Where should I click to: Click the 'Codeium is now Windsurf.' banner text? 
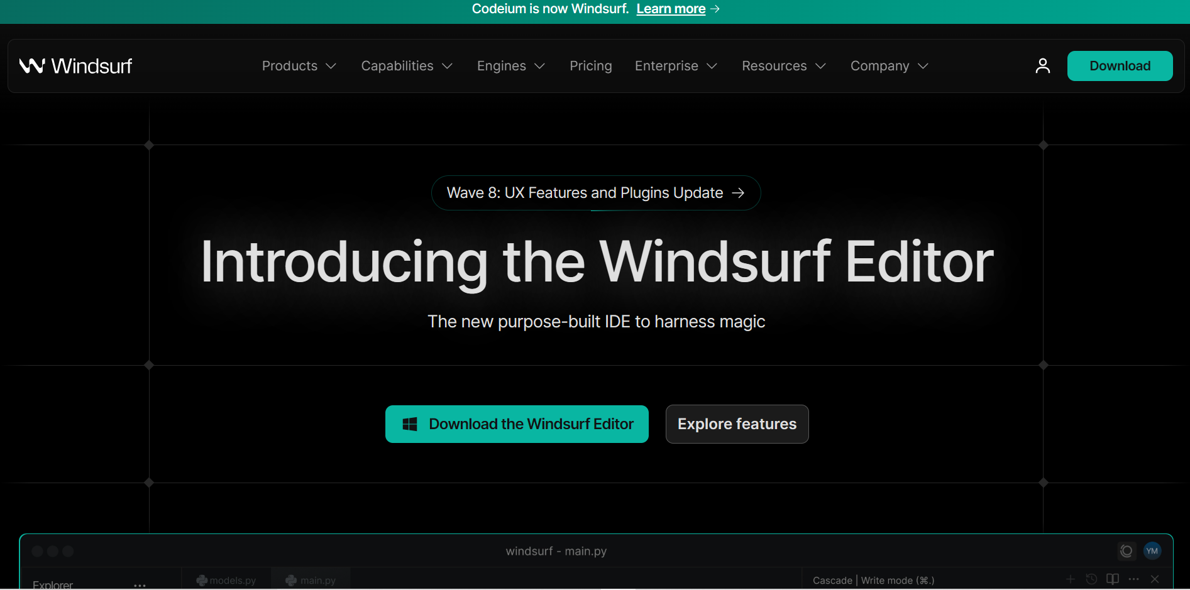[551, 9]
